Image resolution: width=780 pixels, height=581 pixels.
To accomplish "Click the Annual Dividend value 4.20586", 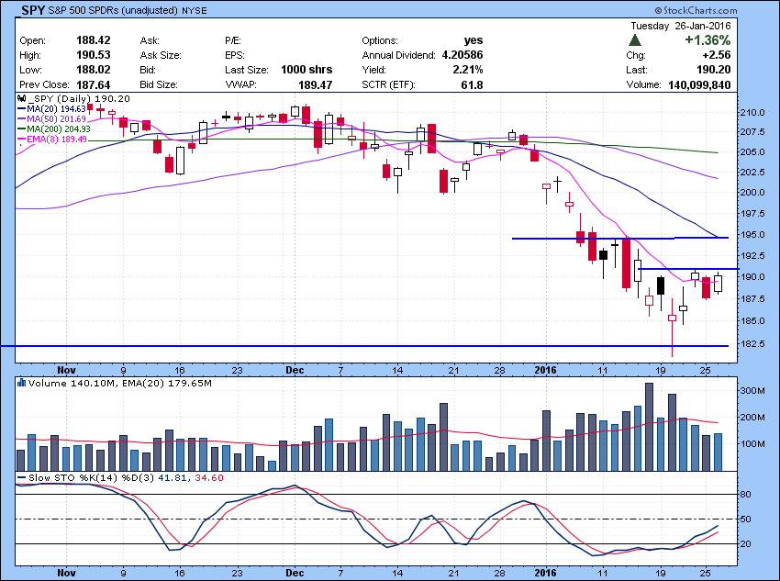I will [x=462, y=55].
